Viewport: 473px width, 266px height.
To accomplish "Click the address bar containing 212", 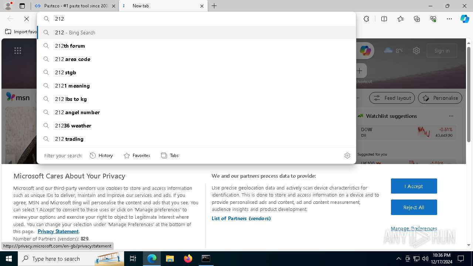I will tap(196, 19).
